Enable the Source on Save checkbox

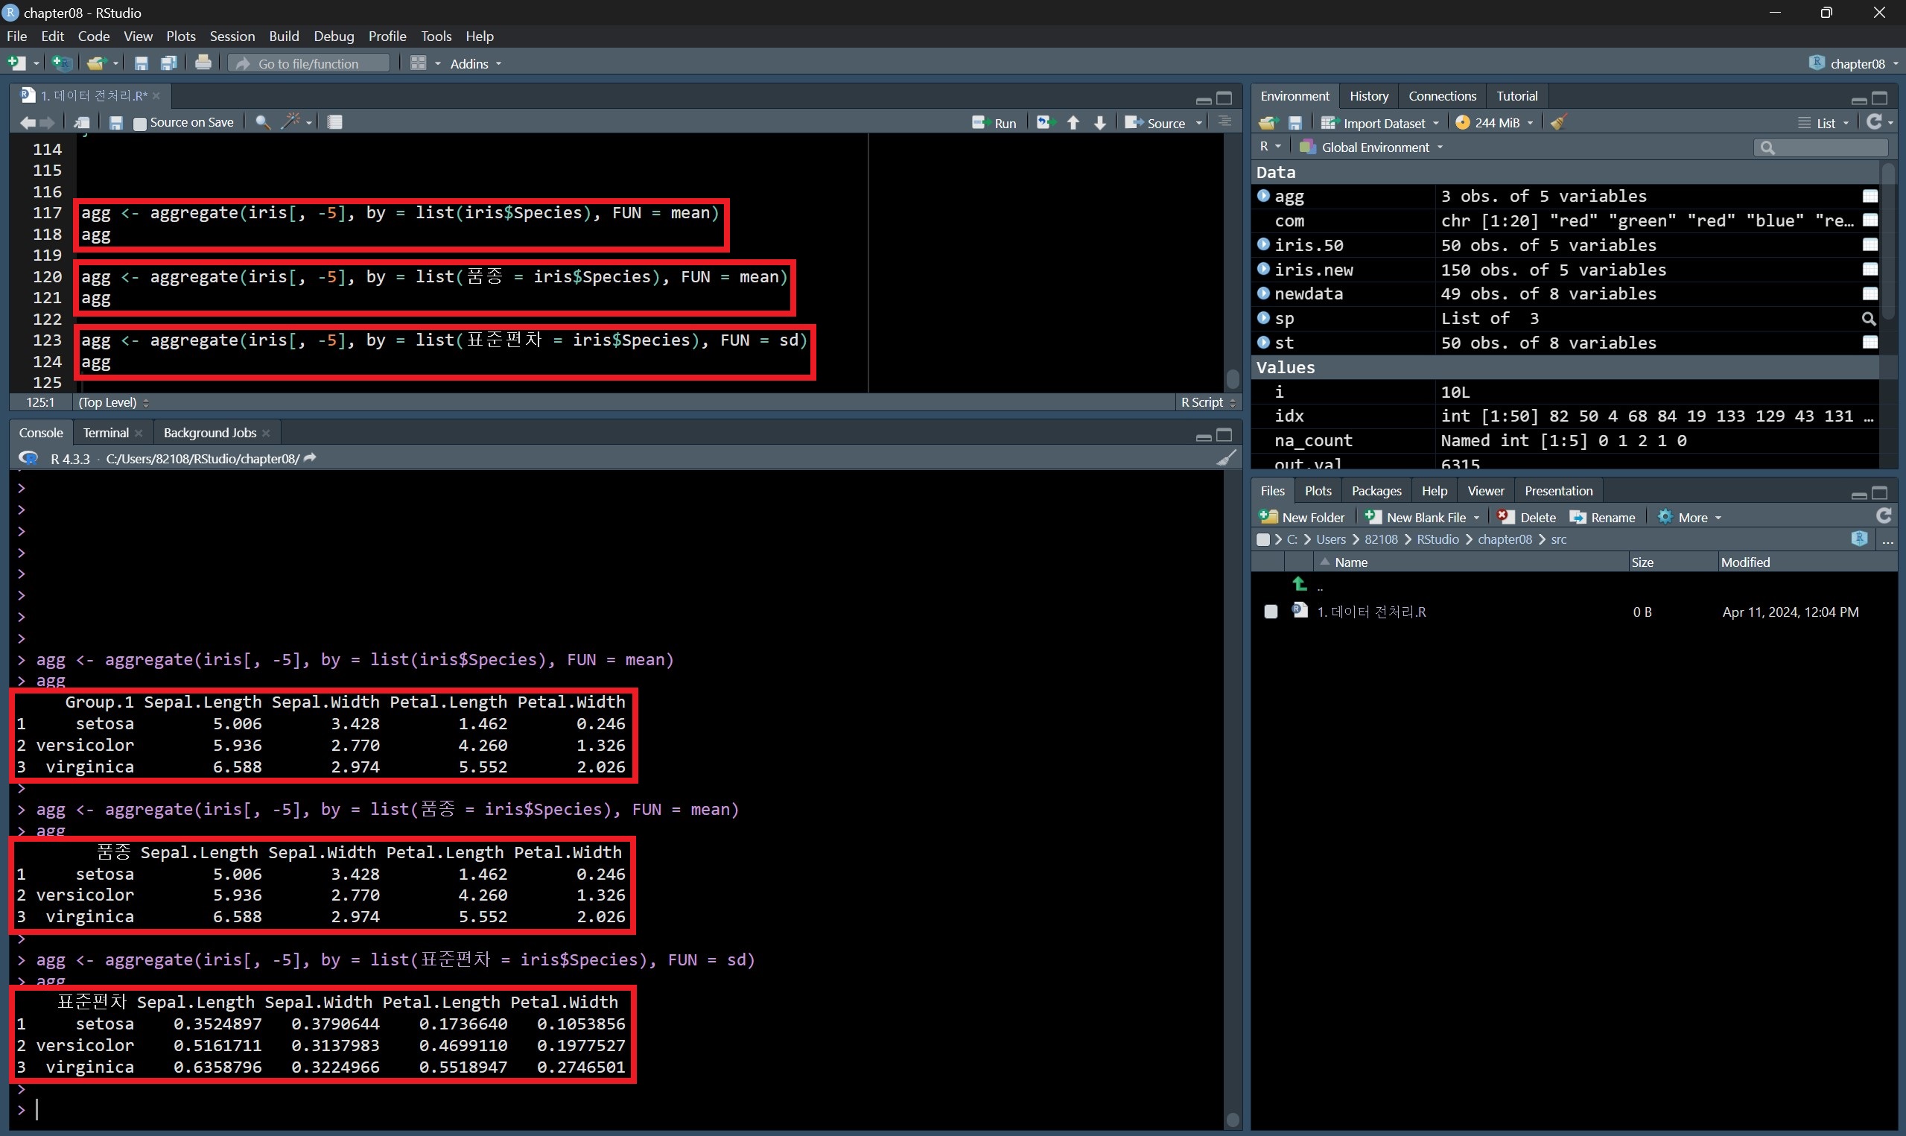pos(140,123)
